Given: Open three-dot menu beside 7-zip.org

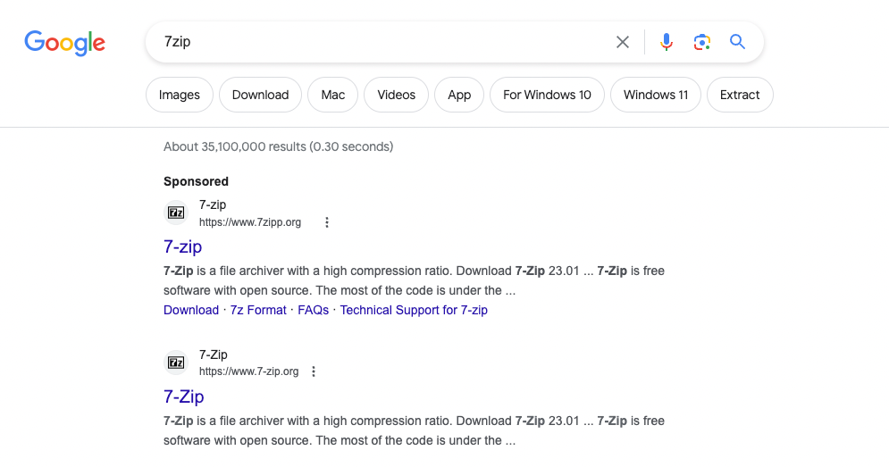Looking at the screenshot, I should pyautogui.click(x=314, y=371).
